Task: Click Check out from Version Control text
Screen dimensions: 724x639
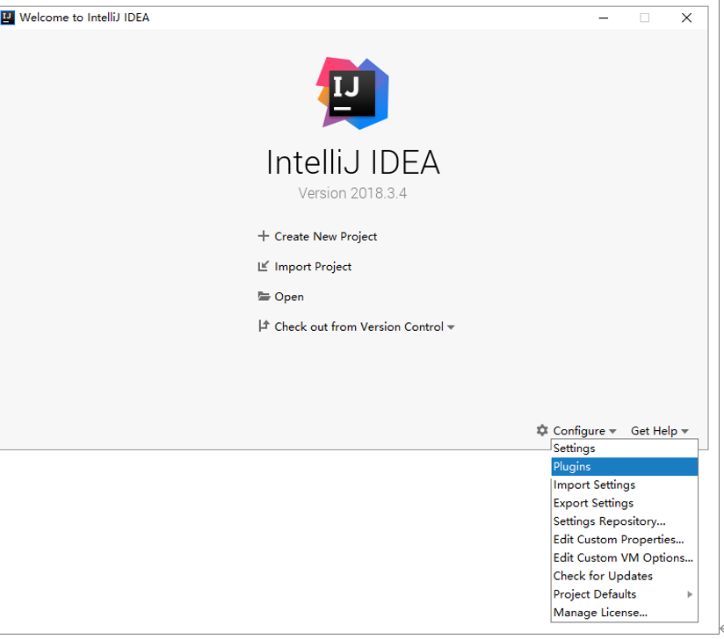Action: coord(358,327)
